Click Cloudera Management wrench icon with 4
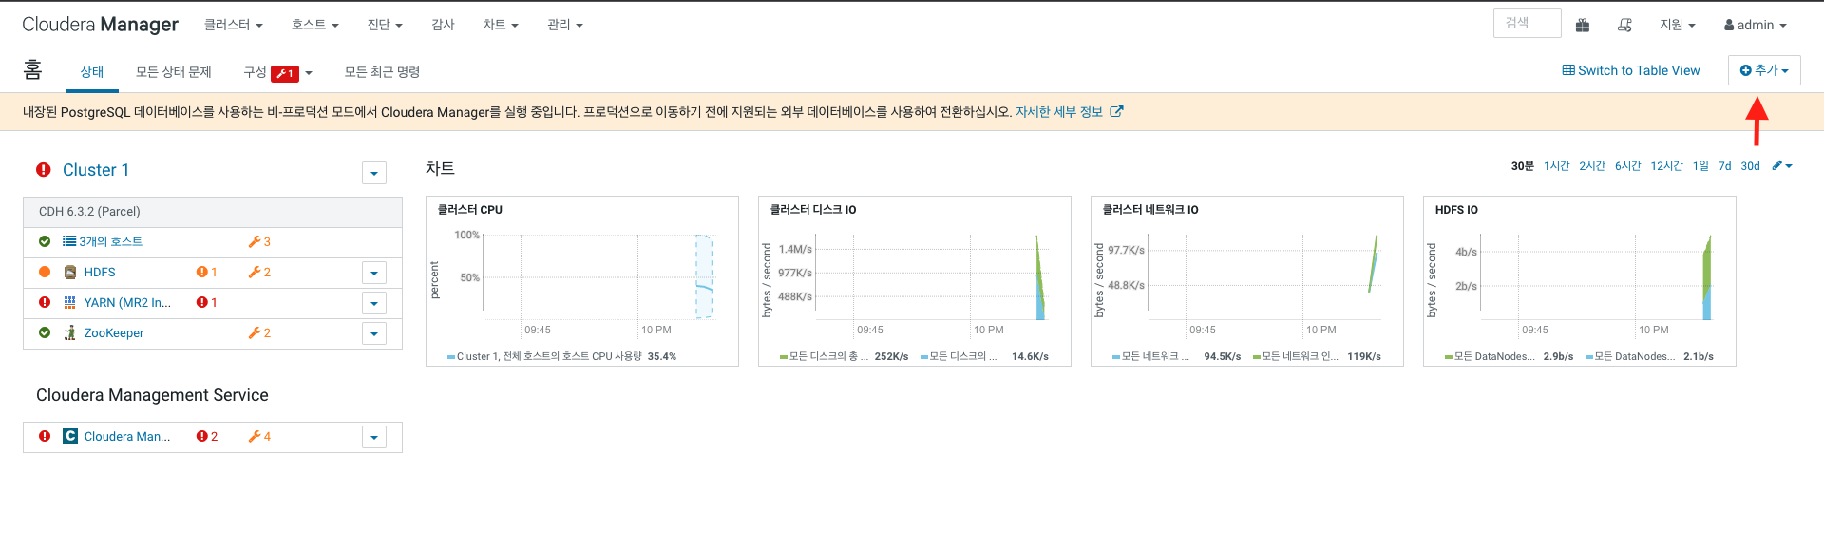This screenshot has width=1824, height=549. coord(259,437)
